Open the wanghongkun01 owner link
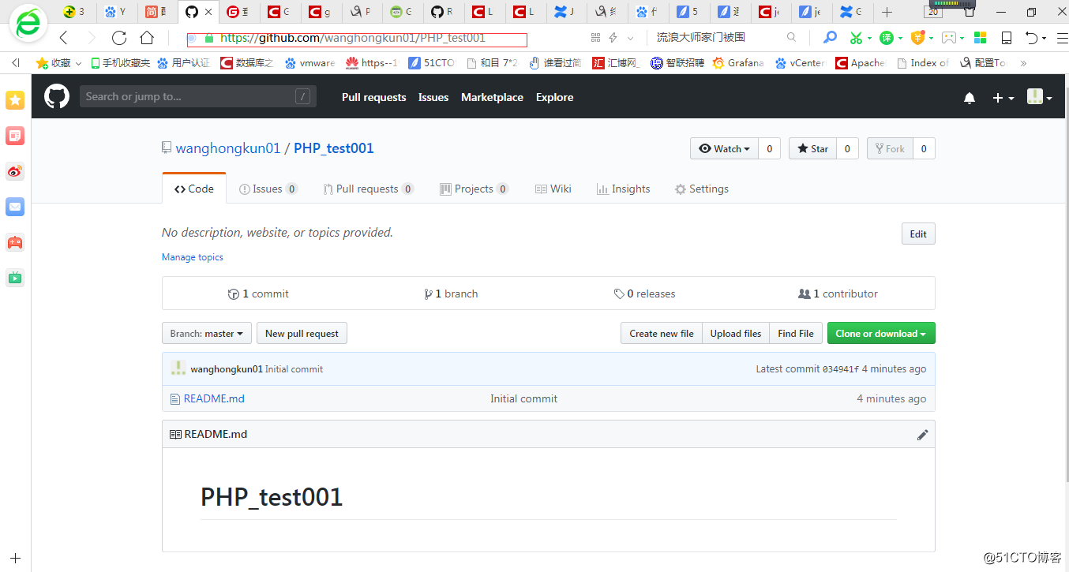Image resolution: width=1069 pixels, height=572 pixels. coord(228,148)
